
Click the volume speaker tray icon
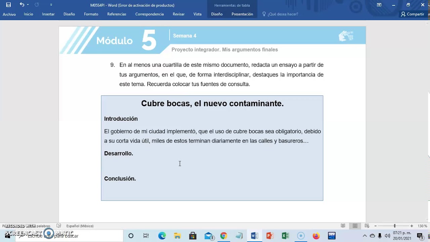(x=387, y=236)
